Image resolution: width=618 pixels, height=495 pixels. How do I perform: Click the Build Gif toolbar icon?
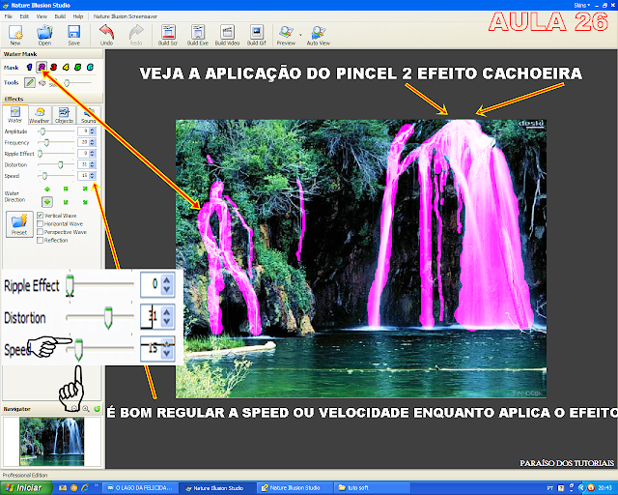[257, 35]
